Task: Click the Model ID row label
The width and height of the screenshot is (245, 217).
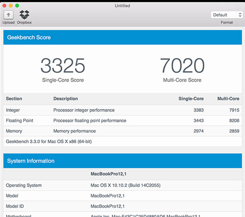Action: (15, 206)
